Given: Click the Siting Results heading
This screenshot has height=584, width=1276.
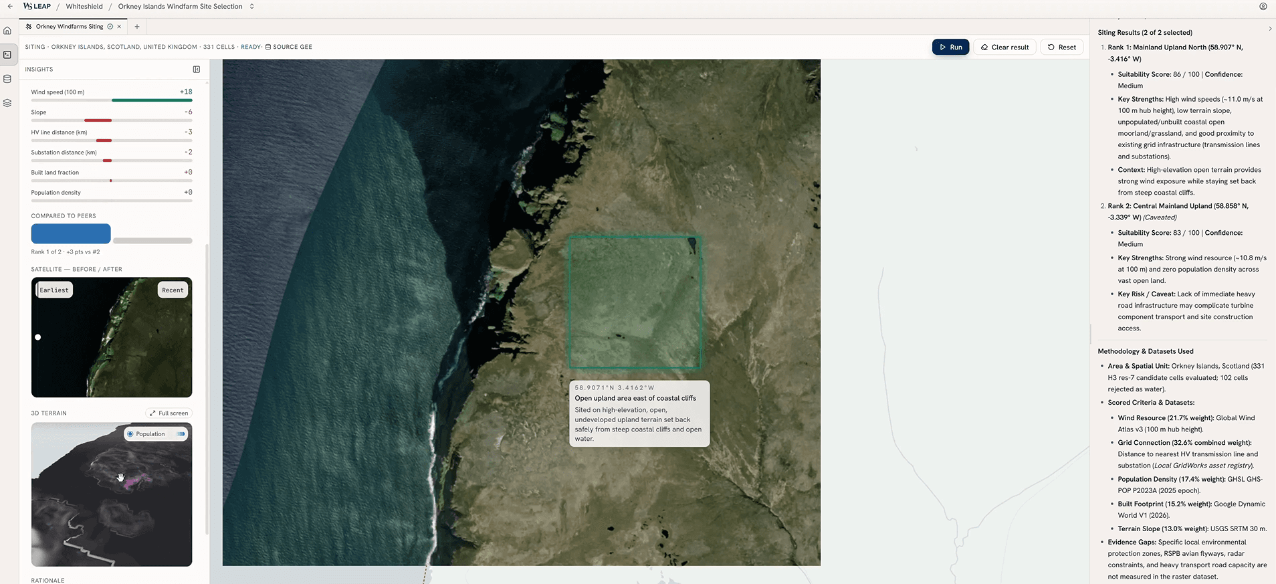Looking at the screenshot, I should 1145,33.
